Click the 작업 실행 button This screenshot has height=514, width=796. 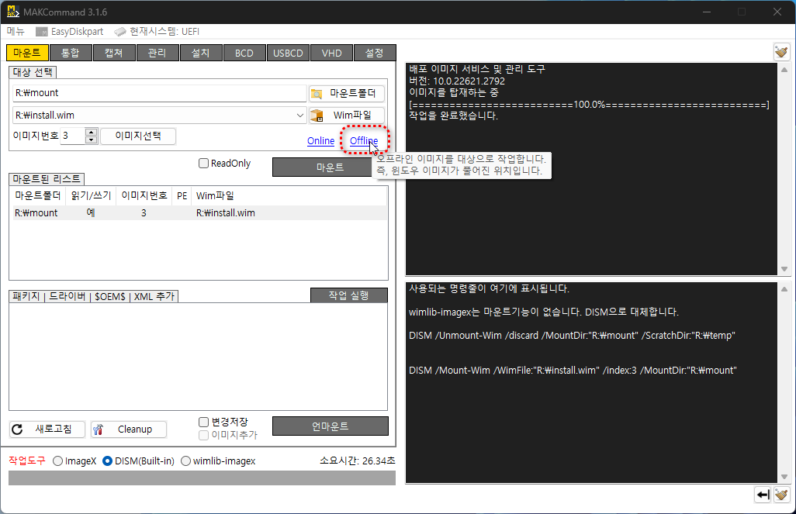coord(349,295)
